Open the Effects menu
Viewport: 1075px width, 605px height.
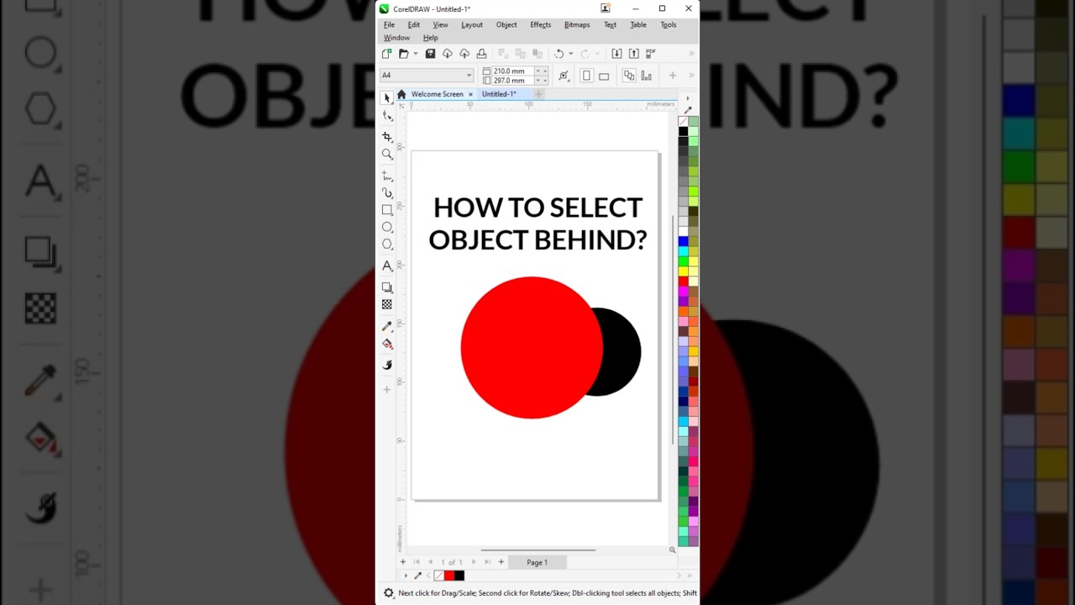click(x=541, y=25)
